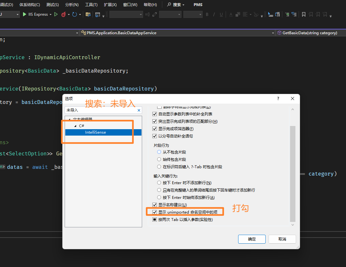346x267 pixels.
Task: Collapse the C# node in the options tree
Action: 76,126
